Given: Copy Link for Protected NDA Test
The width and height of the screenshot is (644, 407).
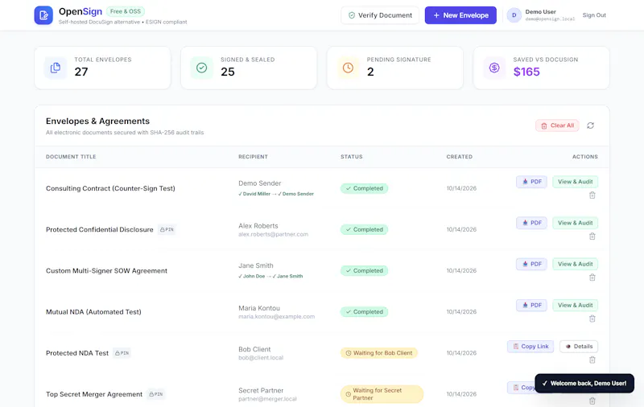Looking at the screenshot, I should pos(530,347).
